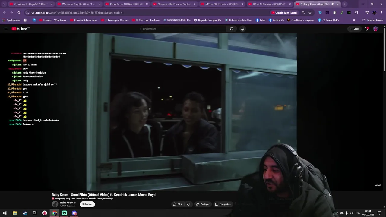This screenshot has width=386, height=217.
Task: Reload the page
Action: (x=19, y=13)
